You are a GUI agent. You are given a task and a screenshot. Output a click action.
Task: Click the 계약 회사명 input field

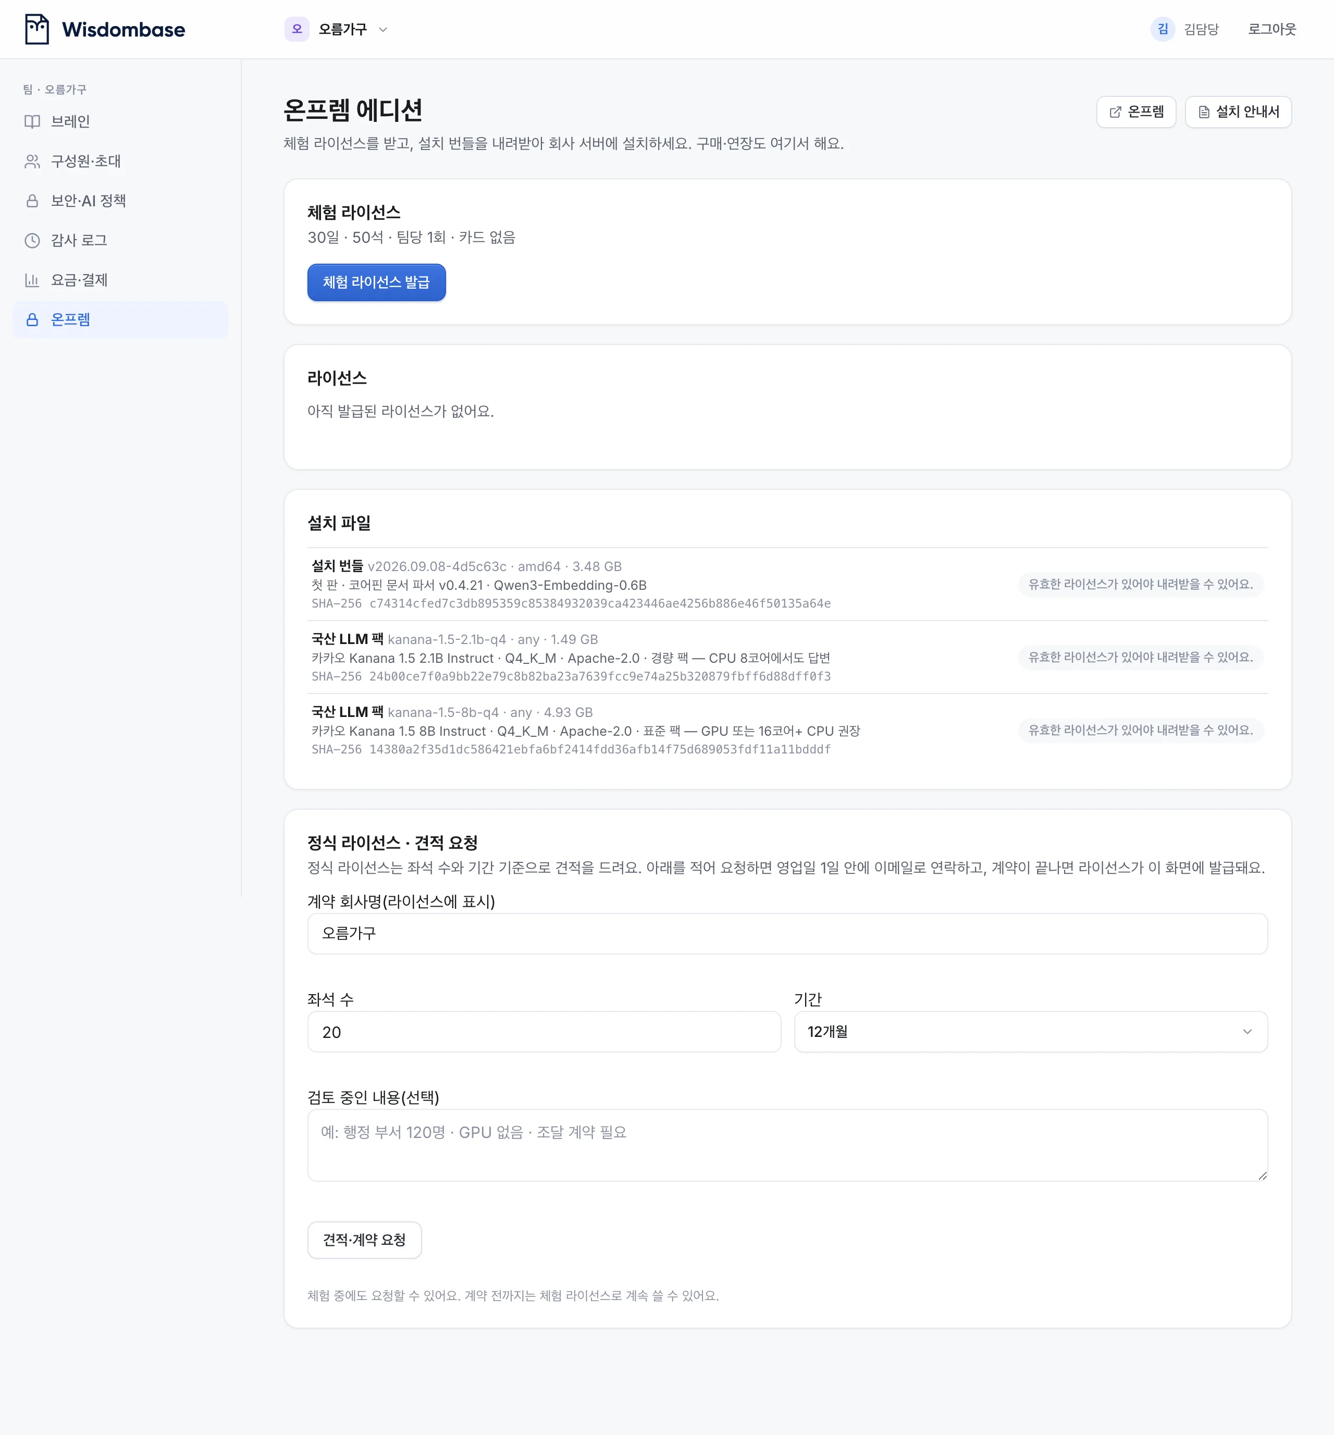tap(787, 934)
